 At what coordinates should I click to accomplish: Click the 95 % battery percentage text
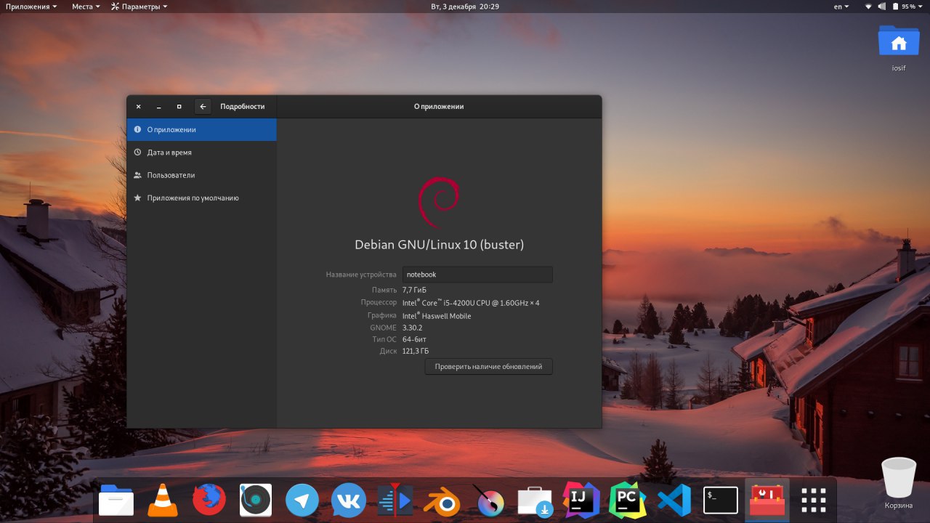(908, 7)
